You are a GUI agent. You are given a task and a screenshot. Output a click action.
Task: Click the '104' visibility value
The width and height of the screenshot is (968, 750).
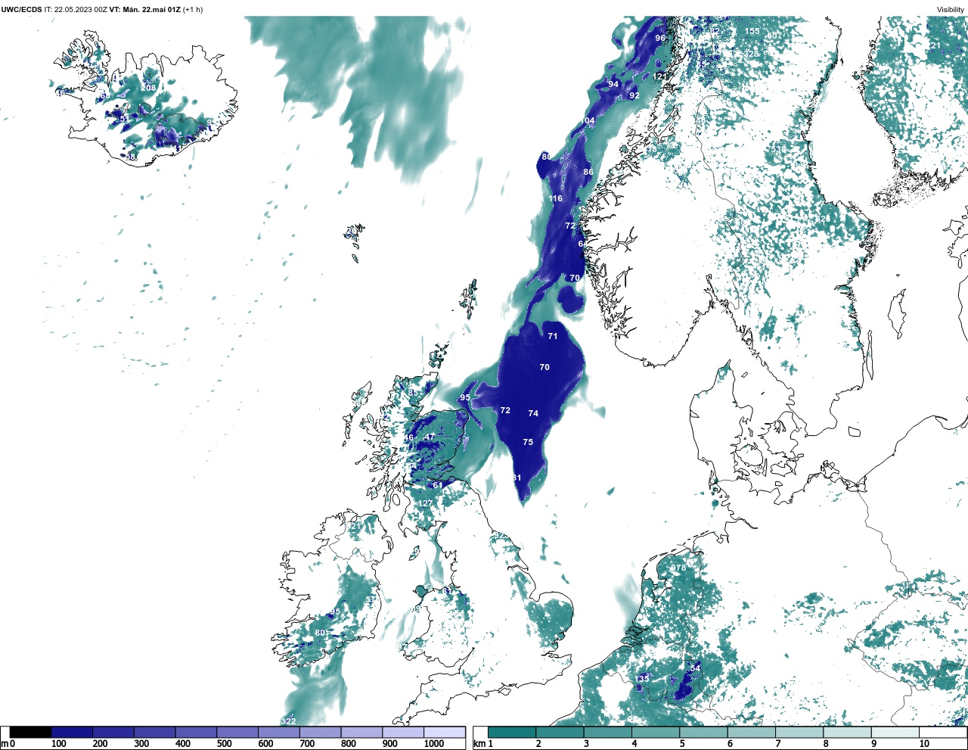588,120
